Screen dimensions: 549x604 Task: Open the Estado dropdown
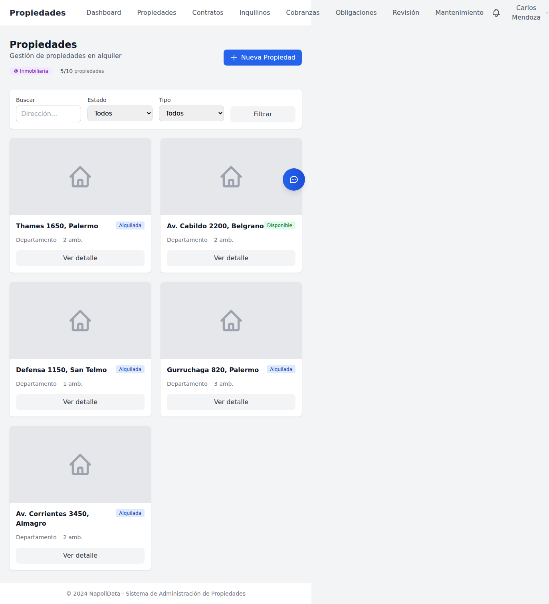point(119,114)
